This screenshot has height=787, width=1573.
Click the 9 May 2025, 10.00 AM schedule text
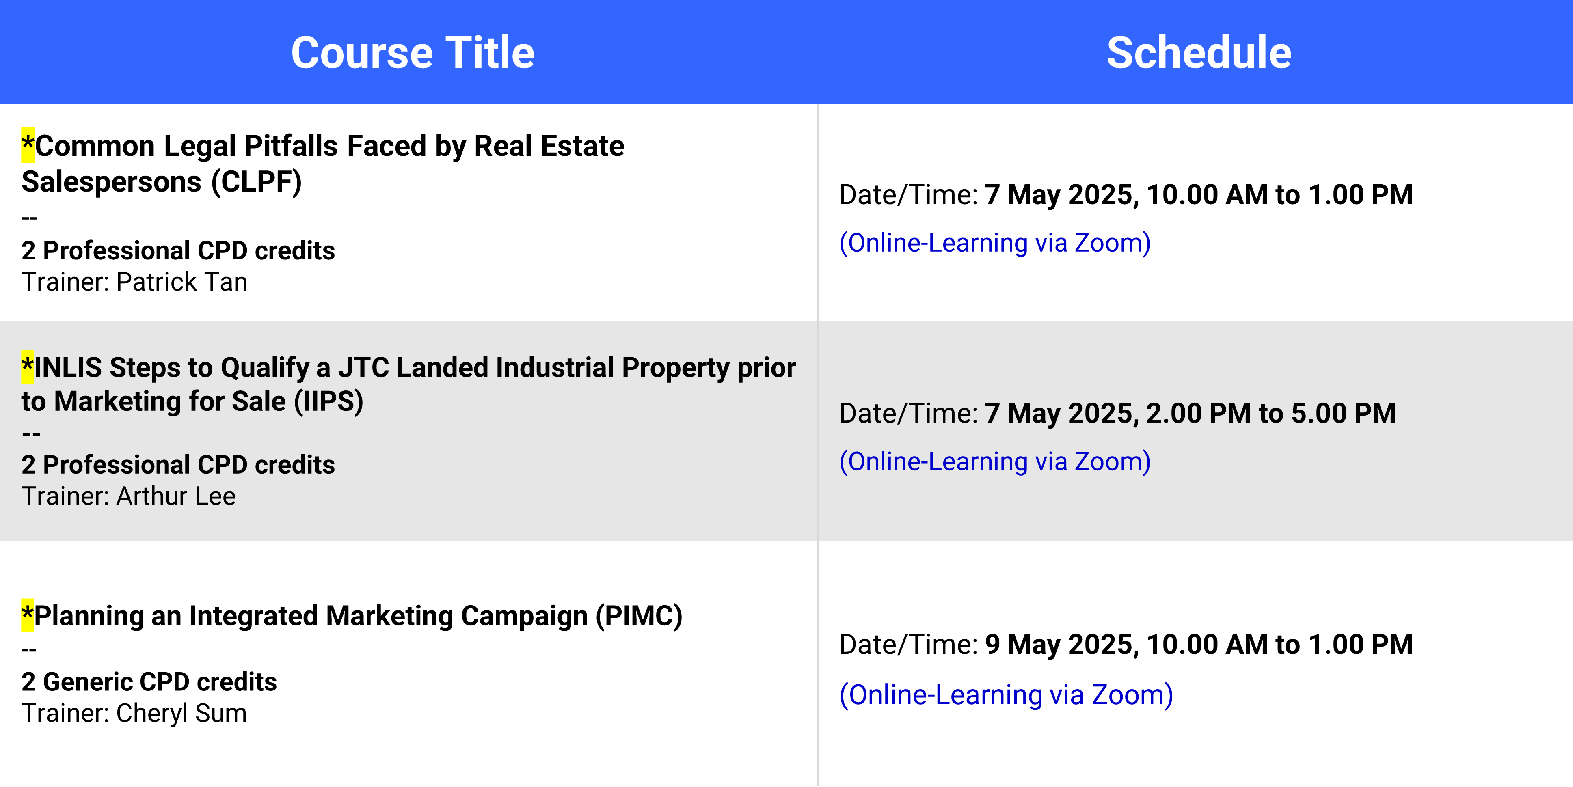(x=1199, y=645)
